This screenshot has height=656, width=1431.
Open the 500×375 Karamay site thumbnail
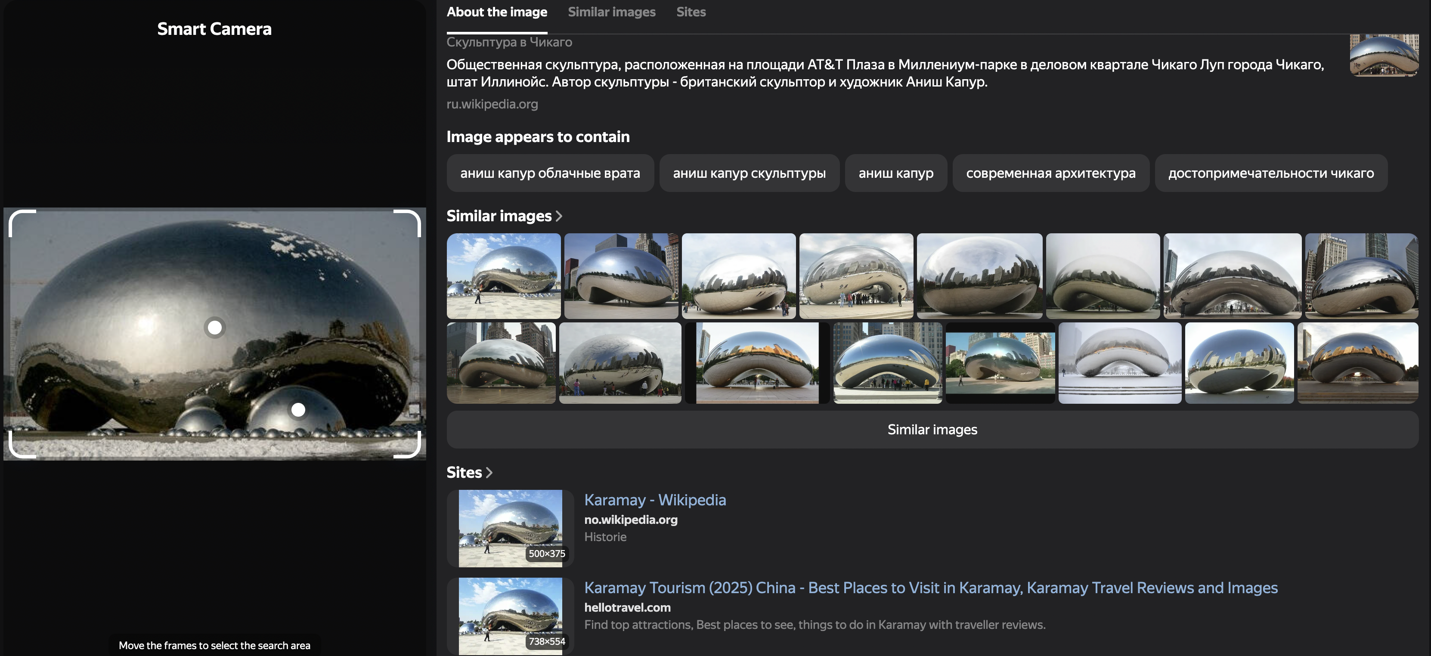[x=510, y=528]
